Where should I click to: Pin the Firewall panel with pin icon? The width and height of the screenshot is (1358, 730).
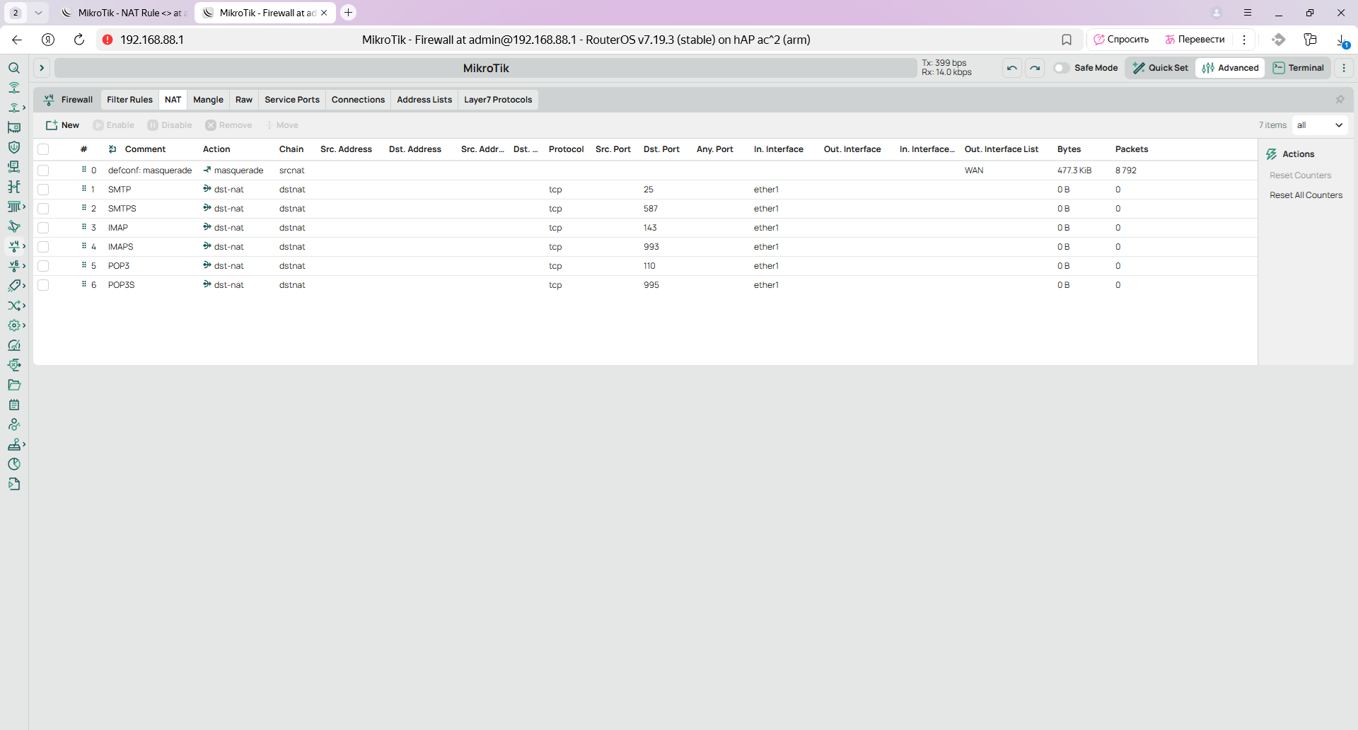point(1340,100)
